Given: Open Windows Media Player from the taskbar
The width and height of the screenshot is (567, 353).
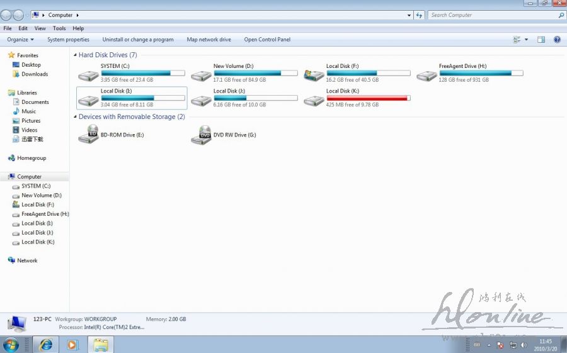Looking at the screenshot, I should pos(72,345).
